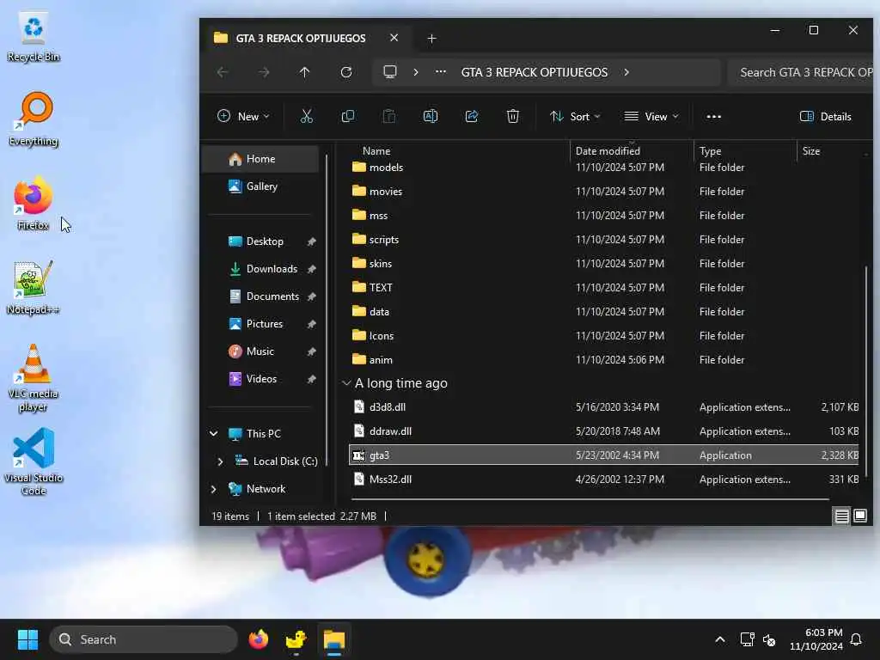880x660 pixels.
Task: Open the duck app in taskbar
Action: coord(296,639)
